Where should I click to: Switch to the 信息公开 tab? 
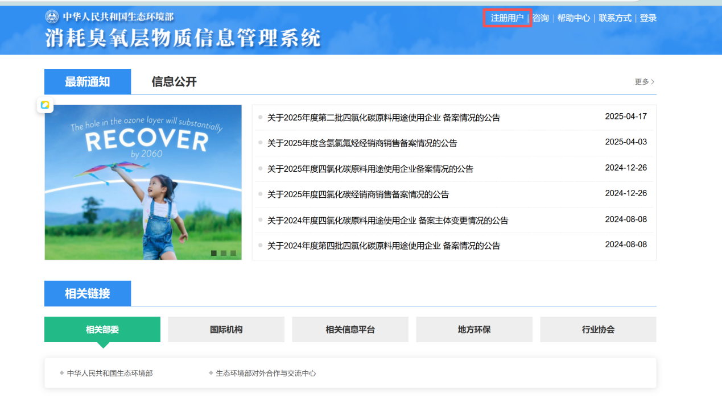(x=174, y=82)
